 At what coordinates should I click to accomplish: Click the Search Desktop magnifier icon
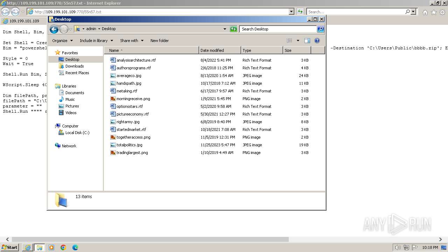(320, 29)
